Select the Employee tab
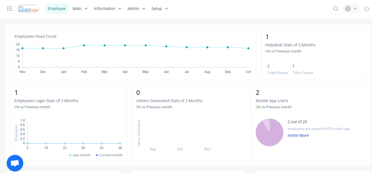The image size is (372, 174). [57, 9]
